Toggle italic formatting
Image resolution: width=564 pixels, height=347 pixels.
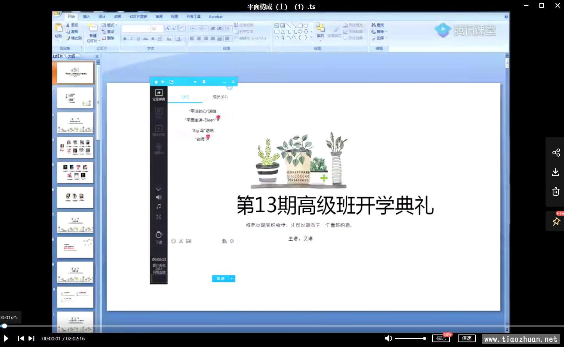(x=132, y=39)
